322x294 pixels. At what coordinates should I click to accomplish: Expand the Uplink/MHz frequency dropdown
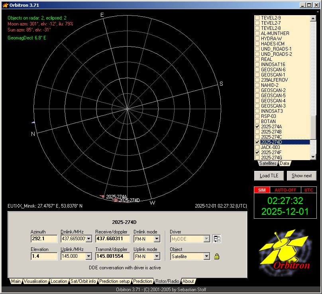pos(88,257)
